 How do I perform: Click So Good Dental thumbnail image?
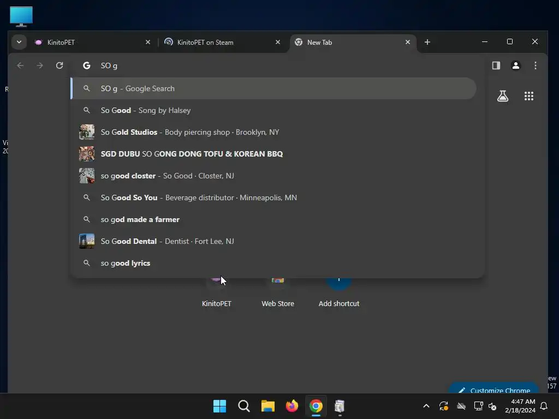tap(87, 241)
